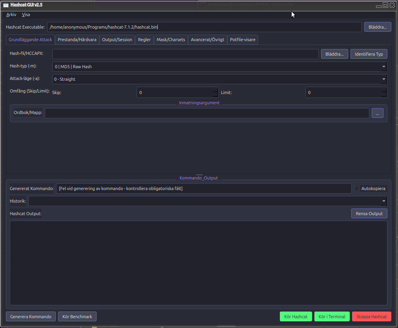
Task: Click the green Kör Hashcat button
Action: tap(296, 317)
